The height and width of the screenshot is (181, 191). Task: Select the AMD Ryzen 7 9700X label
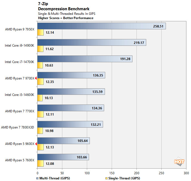click(20, 78)
